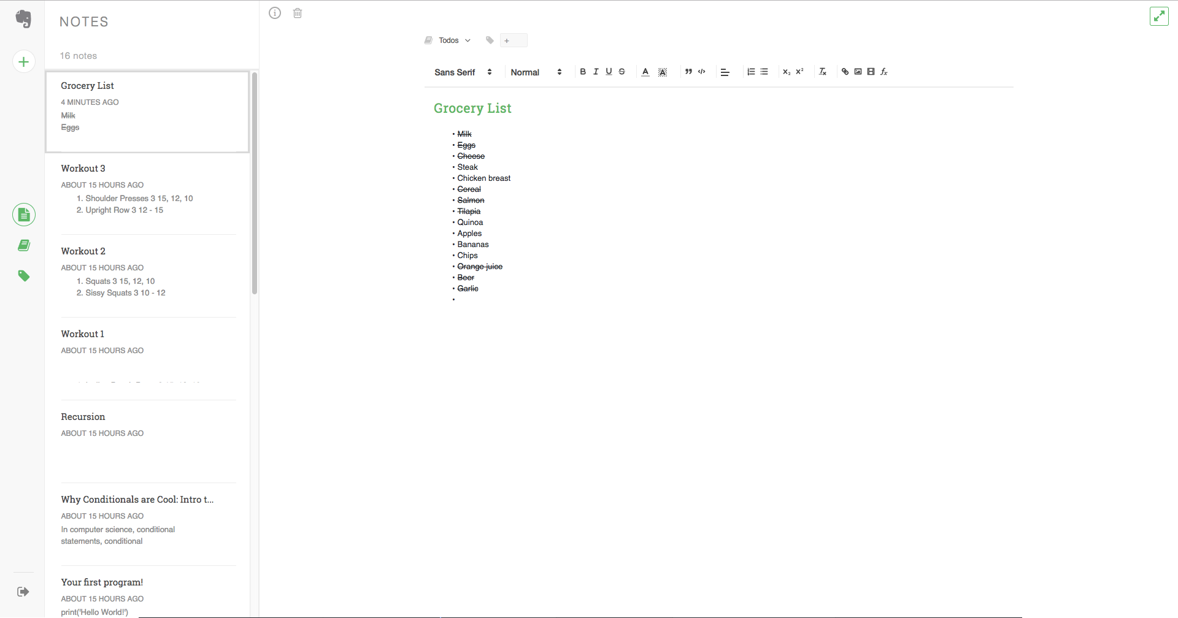Open the Sans Serif font dropdown
This screenshot has height=618, width=1178.
click(x=463, y=72)
